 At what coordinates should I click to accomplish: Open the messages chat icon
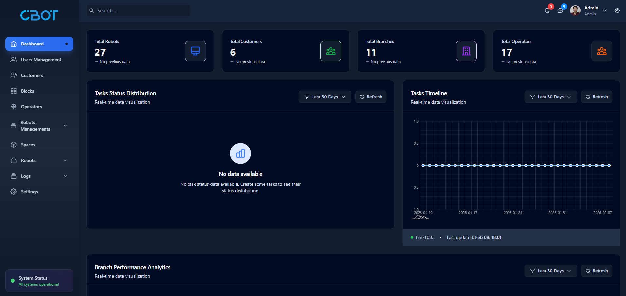coord(560,10)
